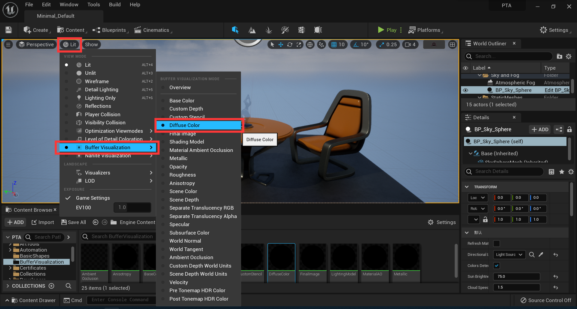
Task: Select the Unlit view mode
Action: click(x=90, y=73)
